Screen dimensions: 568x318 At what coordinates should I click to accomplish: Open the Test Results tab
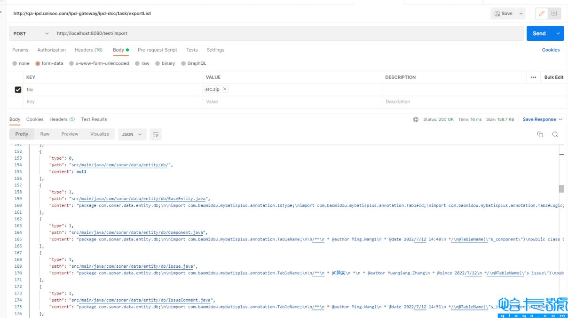tap(94, 119)
